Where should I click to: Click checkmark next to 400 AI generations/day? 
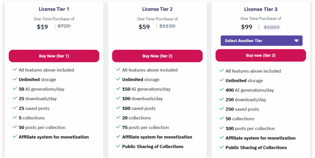(x=221, y=90)
